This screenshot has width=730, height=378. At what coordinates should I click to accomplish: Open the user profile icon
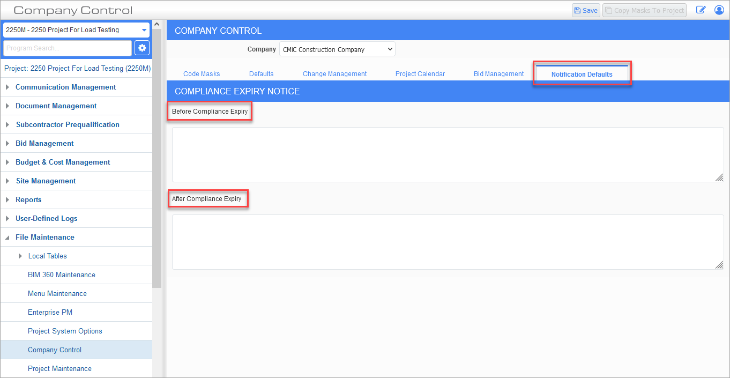(x=719, y=10)
